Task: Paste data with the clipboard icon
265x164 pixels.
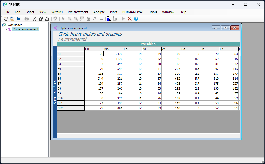Action: click(47, 18)
